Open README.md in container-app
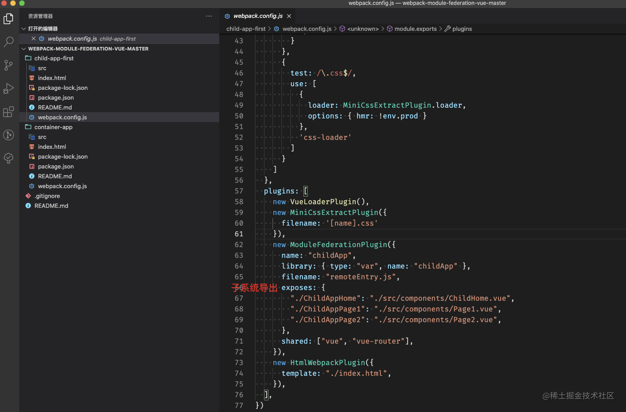The image size is (626, 412). [119, 176]
